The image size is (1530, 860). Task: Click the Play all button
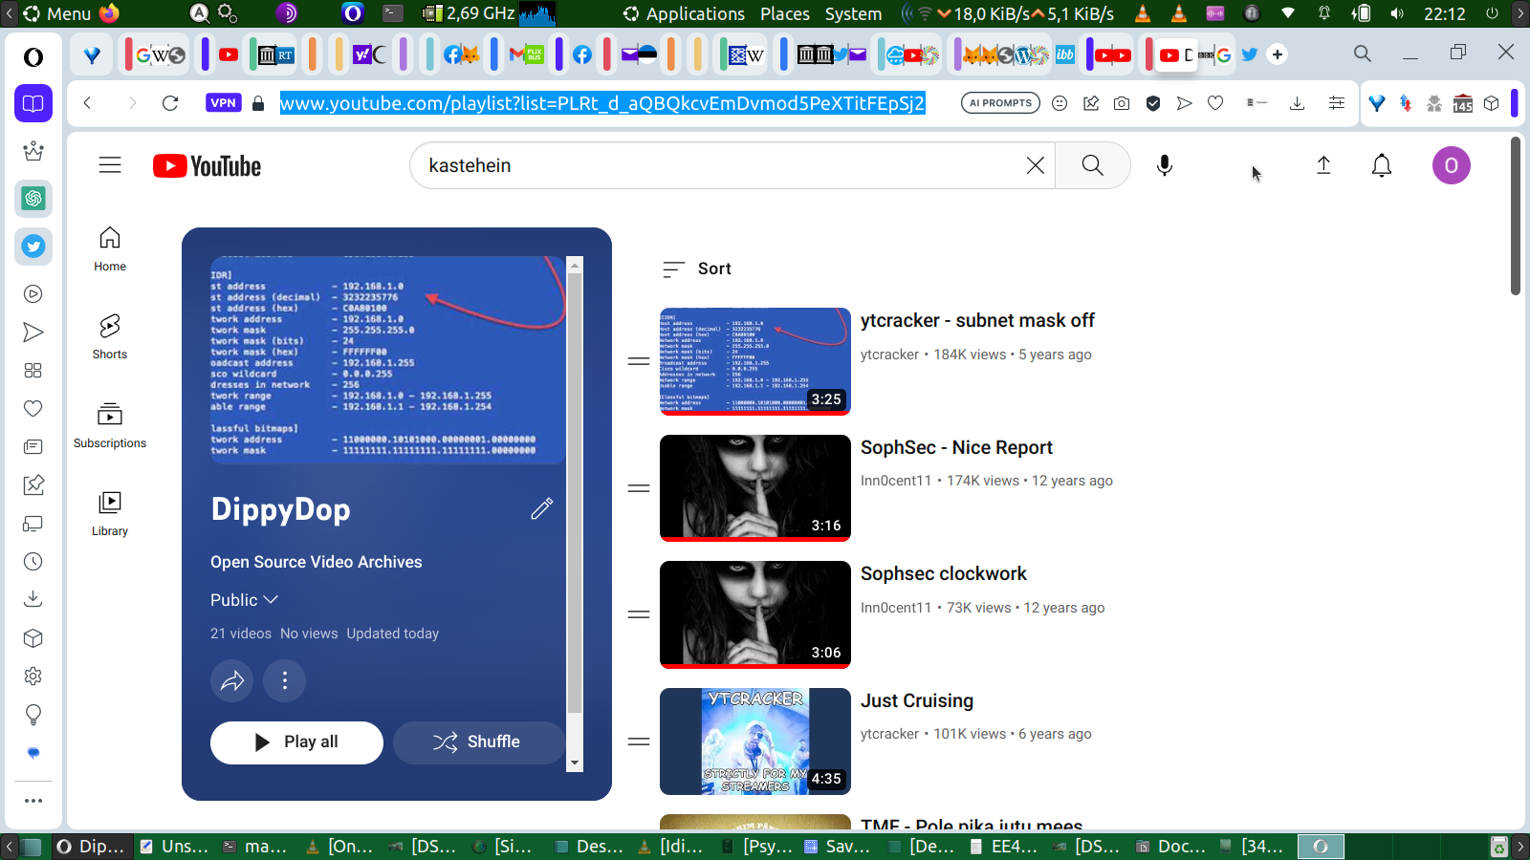(296, 742)
